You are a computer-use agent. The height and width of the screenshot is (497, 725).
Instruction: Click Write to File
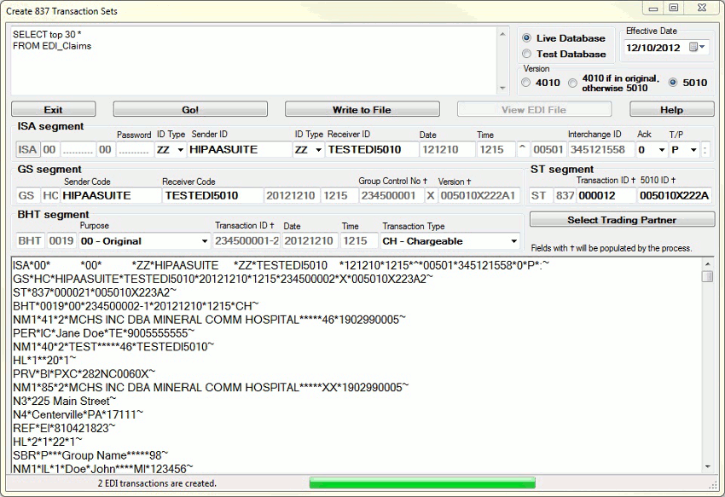point(362,109)
